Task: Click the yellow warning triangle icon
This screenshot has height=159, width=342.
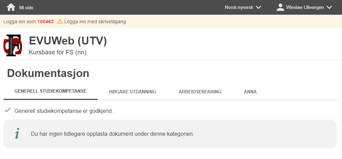Action: pyautogui.click(x=60, y=21)
